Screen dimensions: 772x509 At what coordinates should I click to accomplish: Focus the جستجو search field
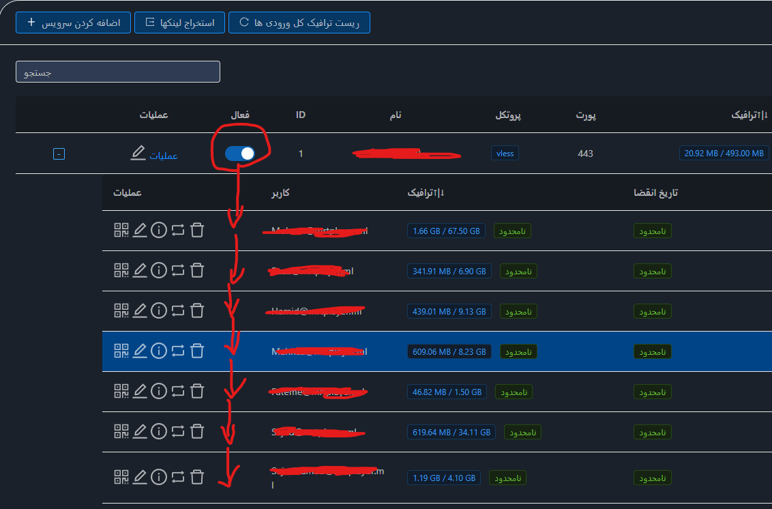click(x=118, y=72)
